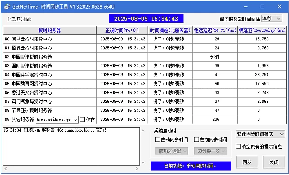The width and height of the screenshot is (289, 175).
Task: Click the log scrollbar up arrow
Action: pos(143,131)
